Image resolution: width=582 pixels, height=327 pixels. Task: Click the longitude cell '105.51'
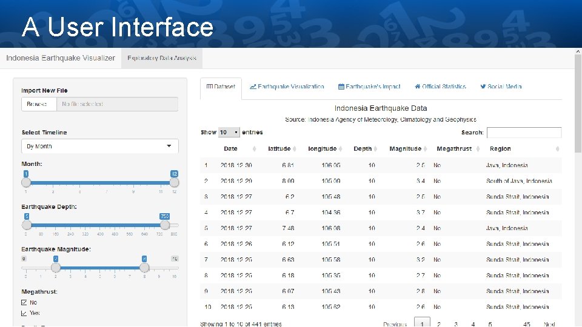[x=331, y=244]
